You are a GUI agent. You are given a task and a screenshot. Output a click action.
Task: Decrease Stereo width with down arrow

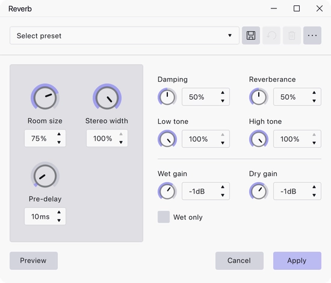tap(121, 142)
